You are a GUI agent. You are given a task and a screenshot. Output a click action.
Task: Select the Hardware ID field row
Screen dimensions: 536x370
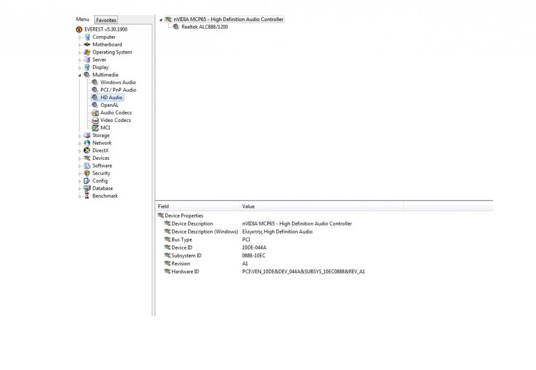[x=185, y=272]
